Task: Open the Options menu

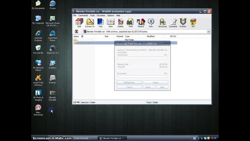Action: coord(111,16)
